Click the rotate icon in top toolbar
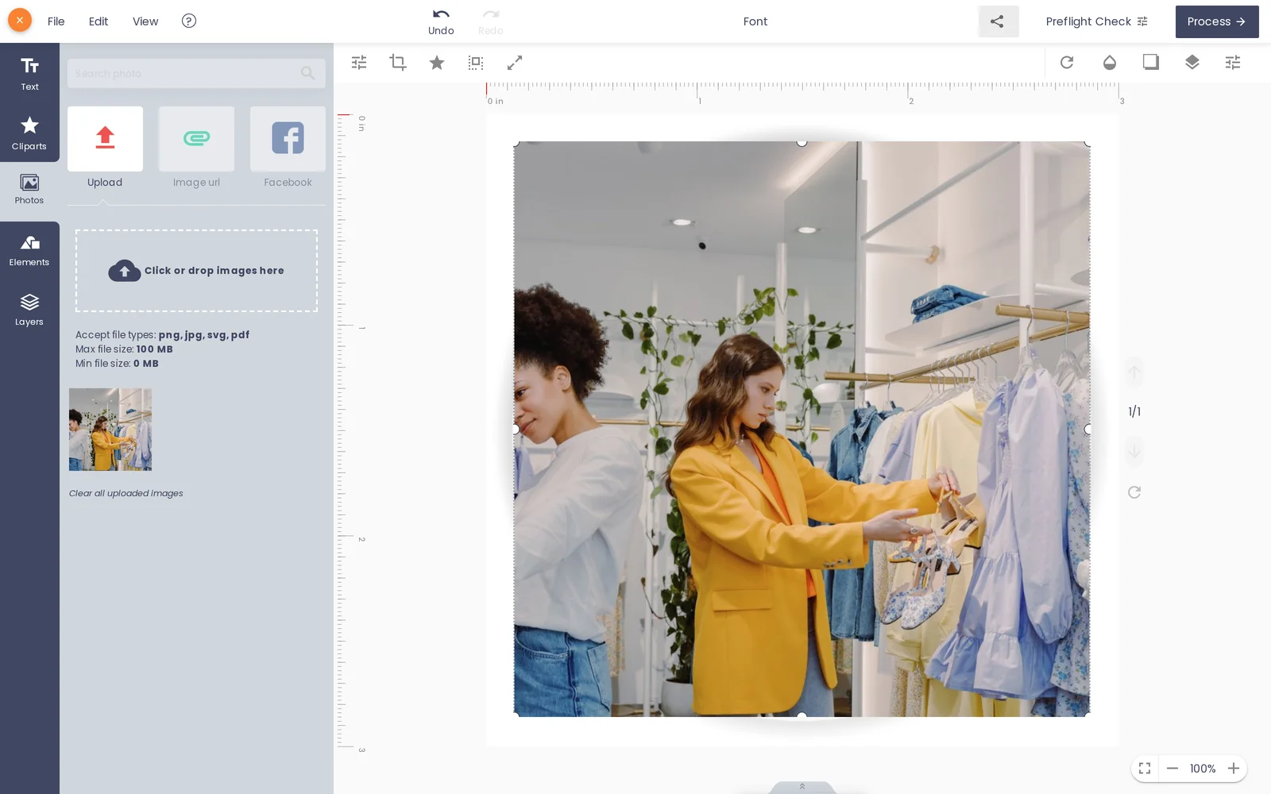Viewport: 1271px width, 794px height. (1067, 62)
